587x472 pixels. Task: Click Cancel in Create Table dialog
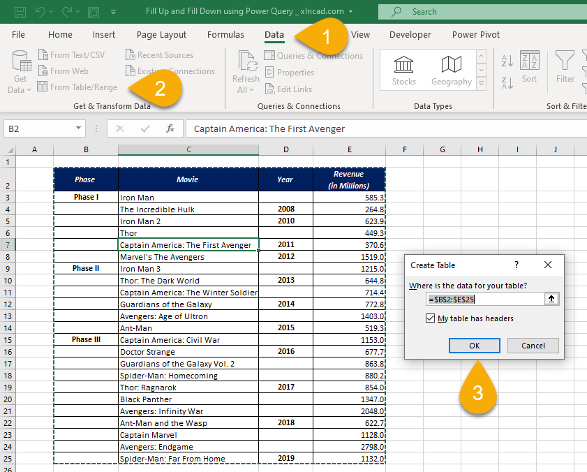click(x=533, y=346)
